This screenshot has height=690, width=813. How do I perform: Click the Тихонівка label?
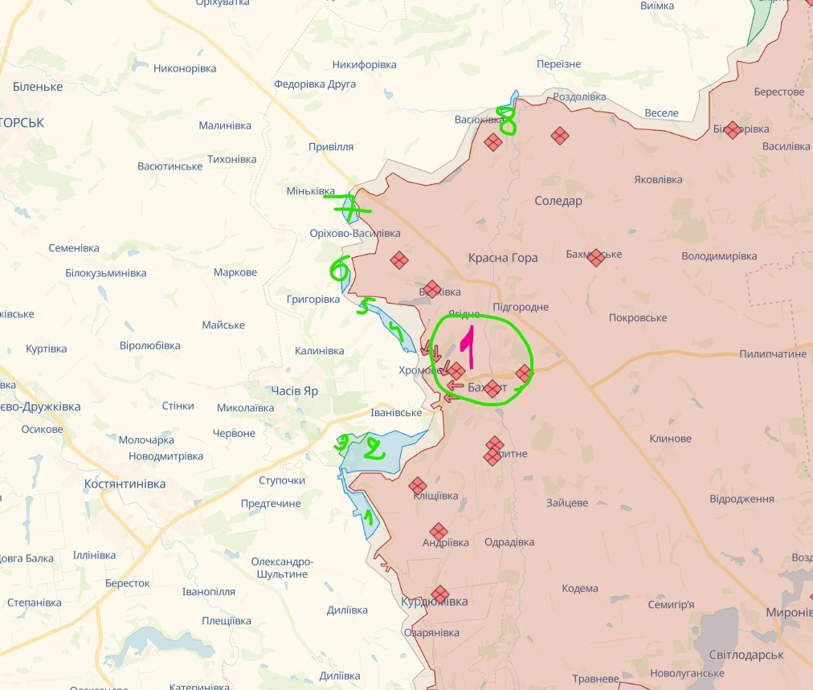[x=231, y=160]
